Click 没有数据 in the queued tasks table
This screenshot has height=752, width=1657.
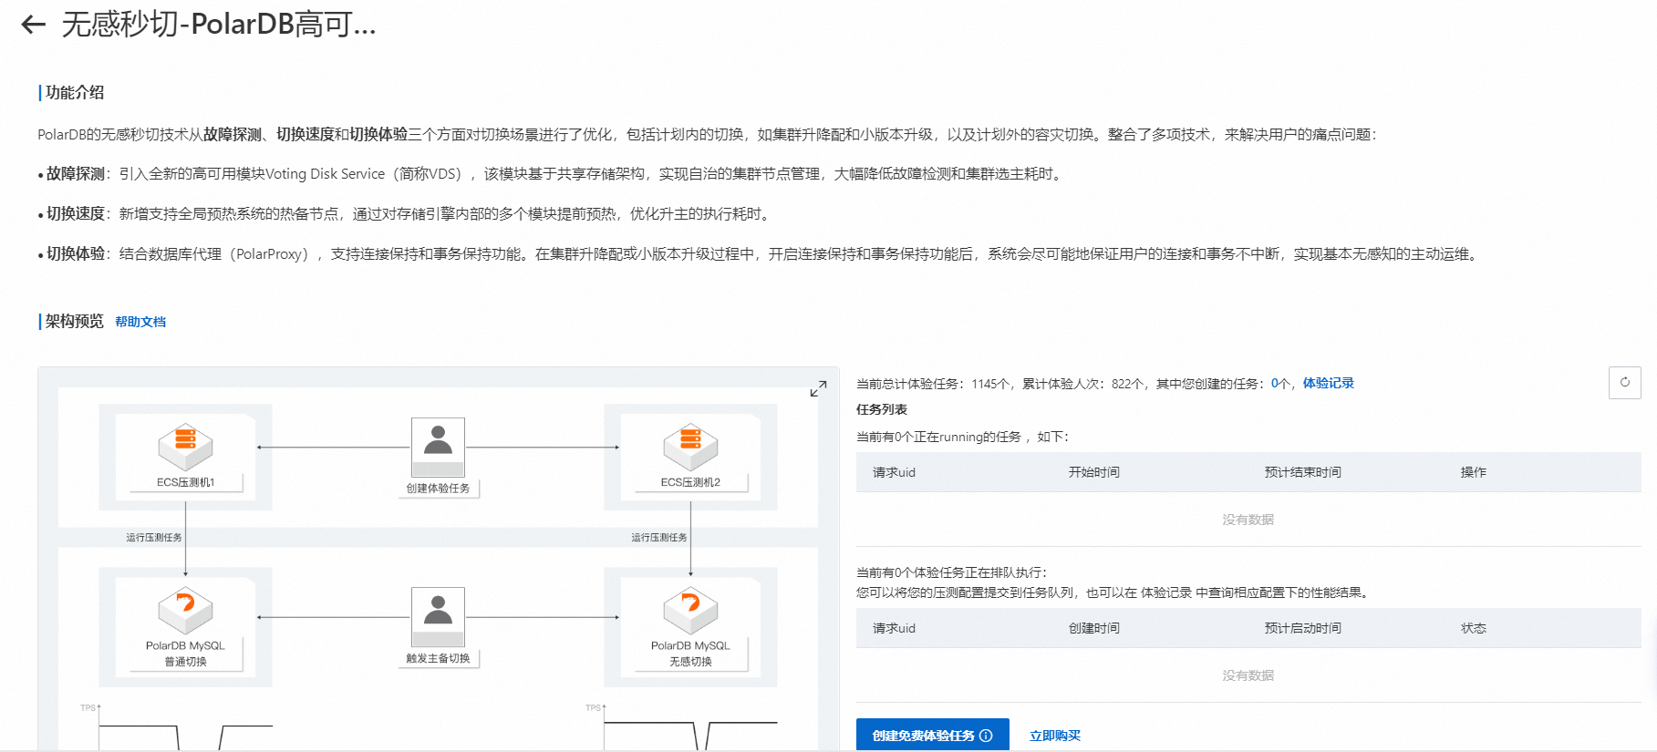tap(1248, 675)
